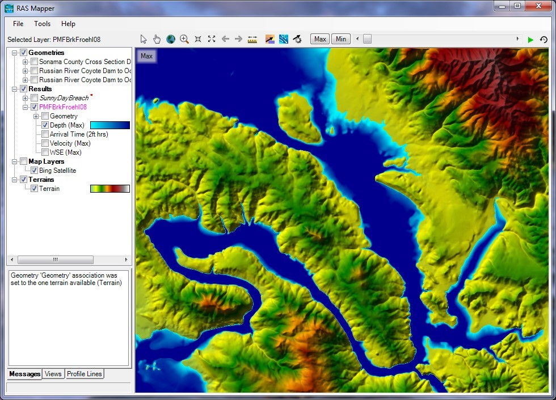Uncheck the Bing Satellite layer

pyautogui.click(x=35, y=171)
